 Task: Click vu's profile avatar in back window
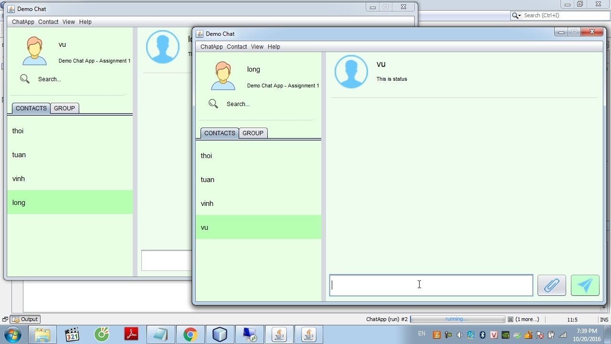pos(34,51)
